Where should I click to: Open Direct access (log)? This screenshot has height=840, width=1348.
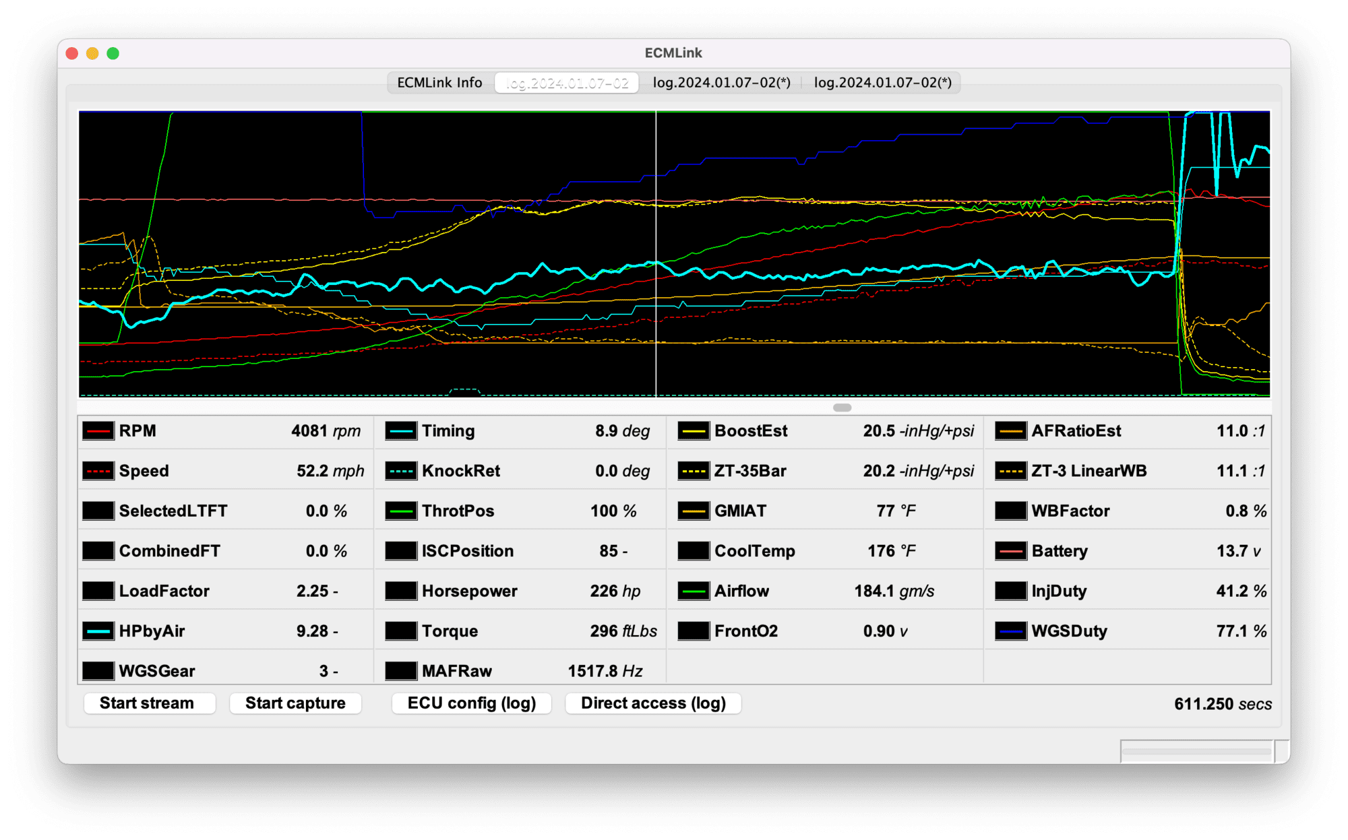point(653,703)
